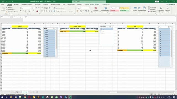The width and height of the screenshot is (177, 99).
Task: Open the row labels filter in День/Ночь pivot
Action: pyautogui.click(x=69, y=28)
